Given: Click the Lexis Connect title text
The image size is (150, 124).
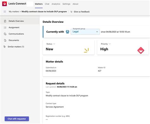Looking at the screenshot, I should click(17, 3).
